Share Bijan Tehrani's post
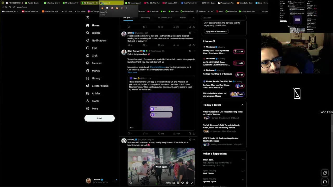This screenshot has width=333, height=187. point(194,133)
